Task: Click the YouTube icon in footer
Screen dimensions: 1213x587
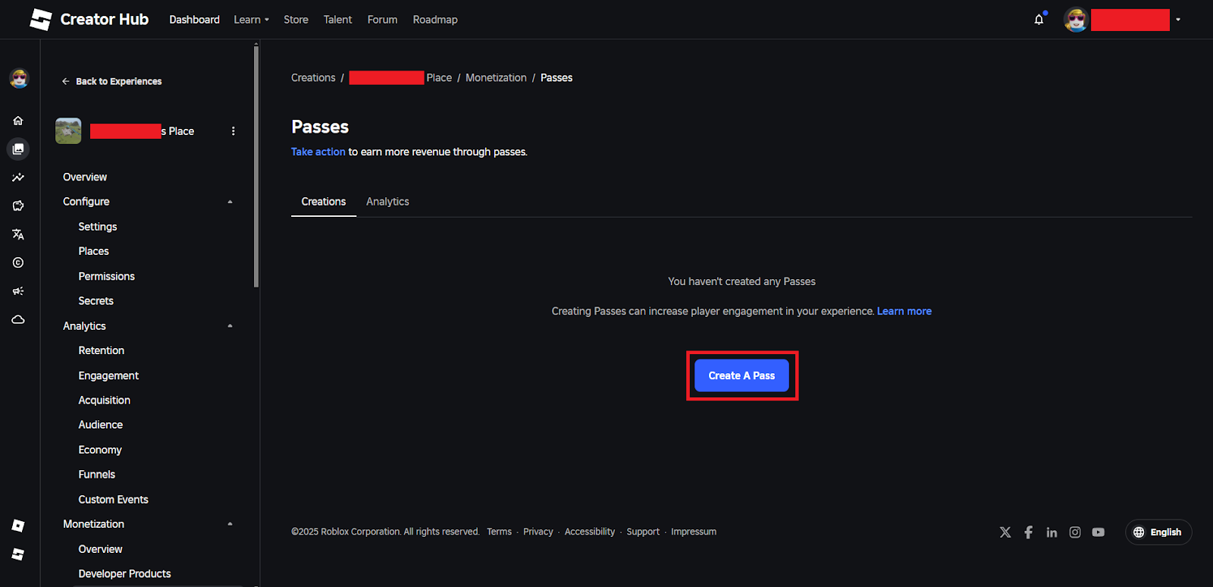Action: 1099,532
